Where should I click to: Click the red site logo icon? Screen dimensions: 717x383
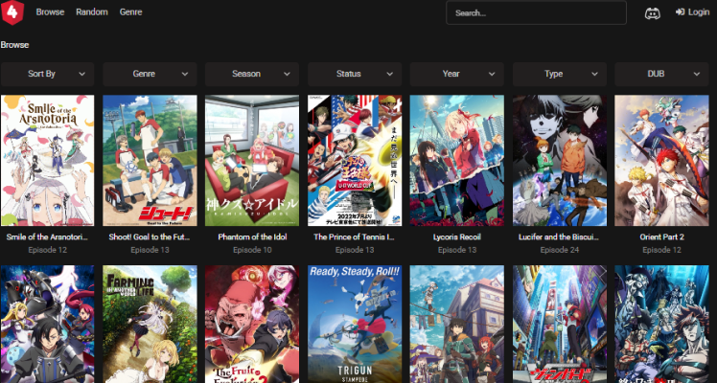pyautogui.click(x=13, y=12)
